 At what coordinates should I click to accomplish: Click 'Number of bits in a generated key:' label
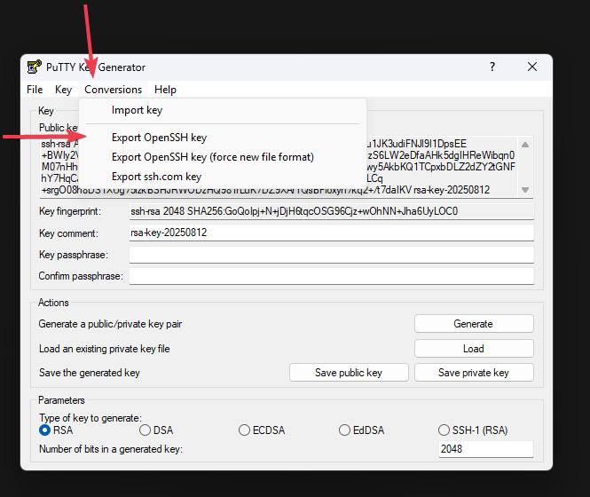[111, 449]
